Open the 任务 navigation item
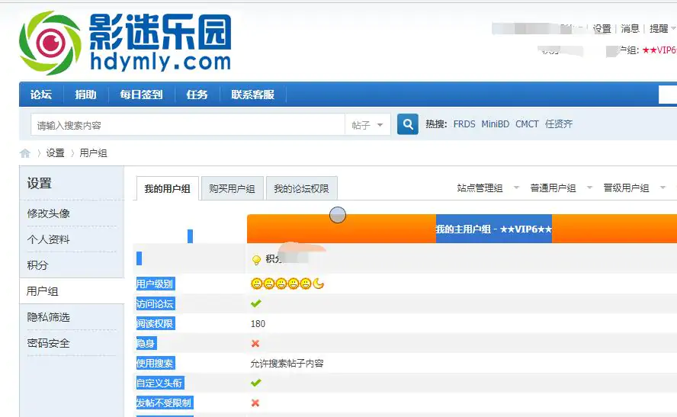The height and width of the screenshot is (417, 677). [x=197, y=95]
